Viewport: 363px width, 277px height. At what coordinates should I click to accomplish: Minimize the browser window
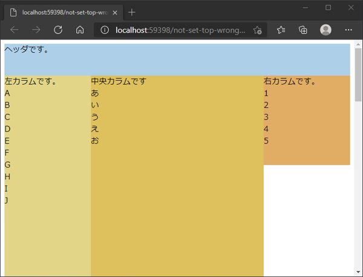point(306,8)
